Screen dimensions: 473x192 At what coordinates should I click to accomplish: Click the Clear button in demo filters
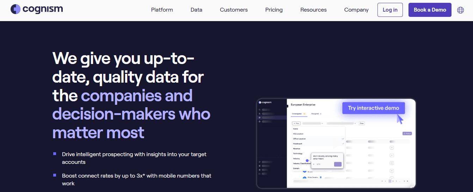[x=362, y=123]
